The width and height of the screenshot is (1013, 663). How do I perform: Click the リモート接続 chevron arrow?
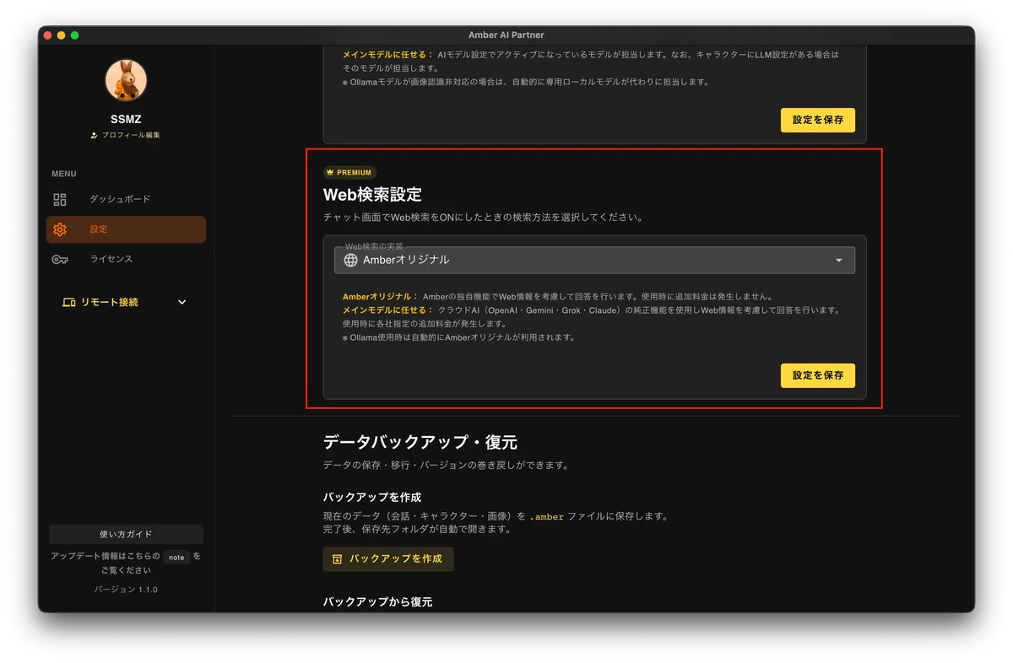(182, 302)
